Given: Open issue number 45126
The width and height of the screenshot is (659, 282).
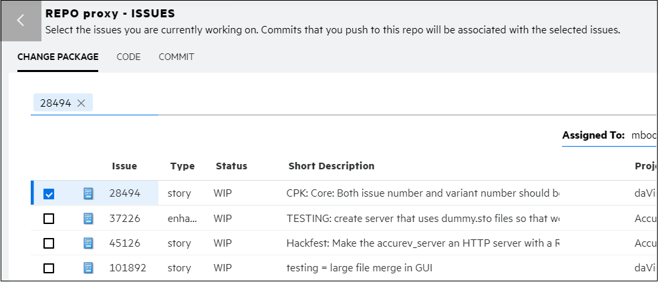Looking at the screenshot, I should click(x=125, y=243).
